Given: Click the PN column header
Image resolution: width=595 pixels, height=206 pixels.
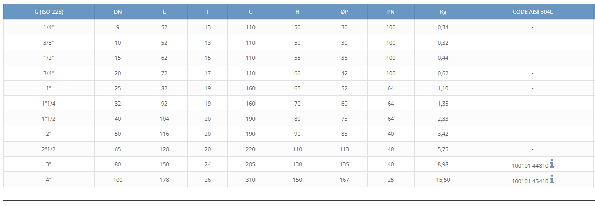Looking at the screenshot, I should click(391, 12).
